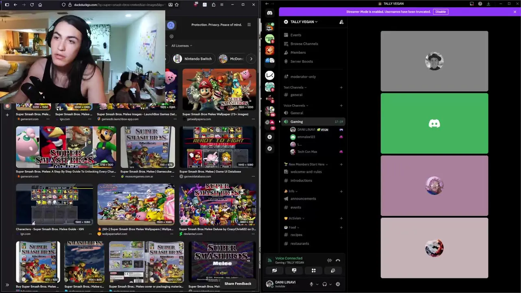Collapse the Text Channels category
Image resolution: width=521 pixels, height=293 pixels.
[295, 87]
